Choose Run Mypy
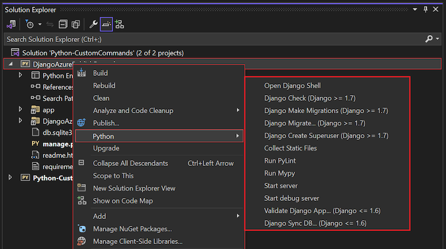 point(279,173)
